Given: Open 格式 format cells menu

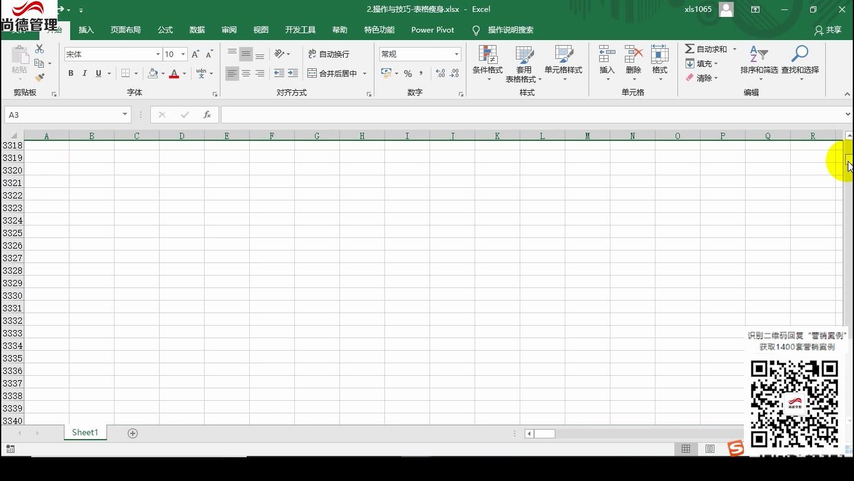Looking at the screenshot, I should coord(660,63).
